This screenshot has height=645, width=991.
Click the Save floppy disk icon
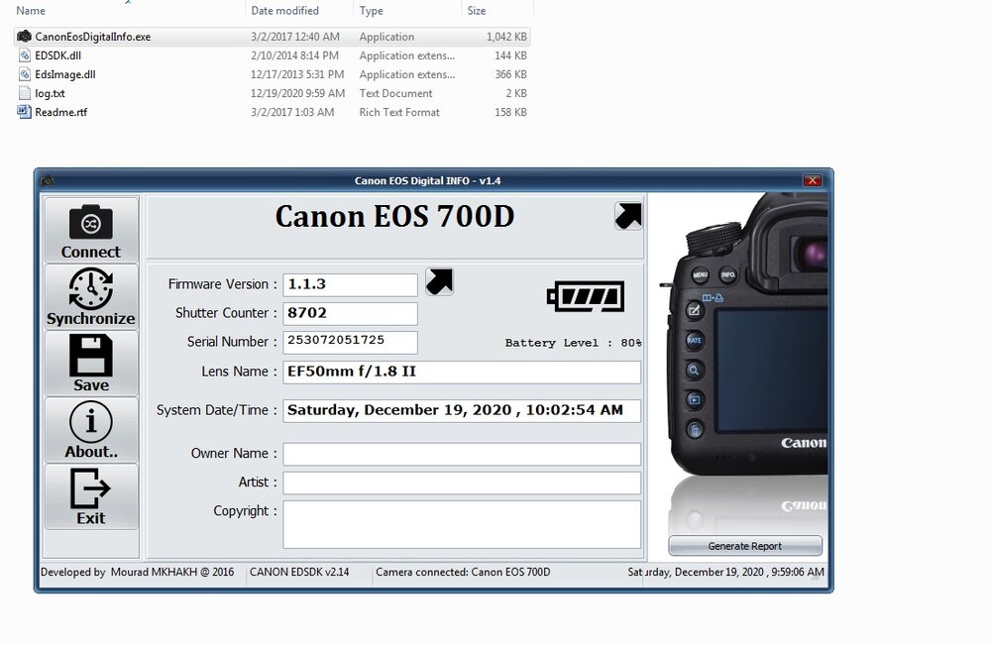coord(90,363)
